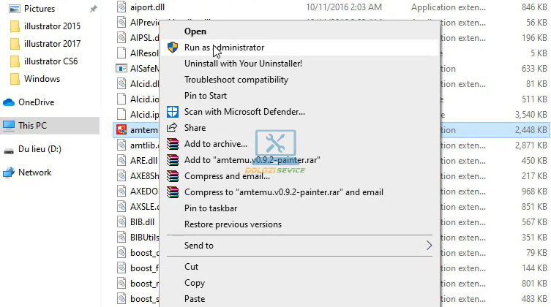Click the pin icon next to Pictures

coord(93,9)
